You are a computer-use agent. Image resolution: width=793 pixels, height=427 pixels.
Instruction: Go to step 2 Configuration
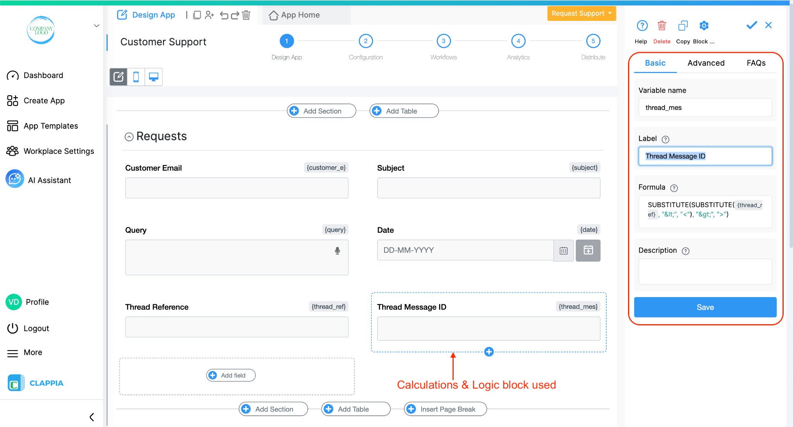click(366, 41)
